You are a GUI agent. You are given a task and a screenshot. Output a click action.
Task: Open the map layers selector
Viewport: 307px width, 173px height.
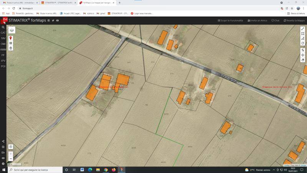[12, 30]
